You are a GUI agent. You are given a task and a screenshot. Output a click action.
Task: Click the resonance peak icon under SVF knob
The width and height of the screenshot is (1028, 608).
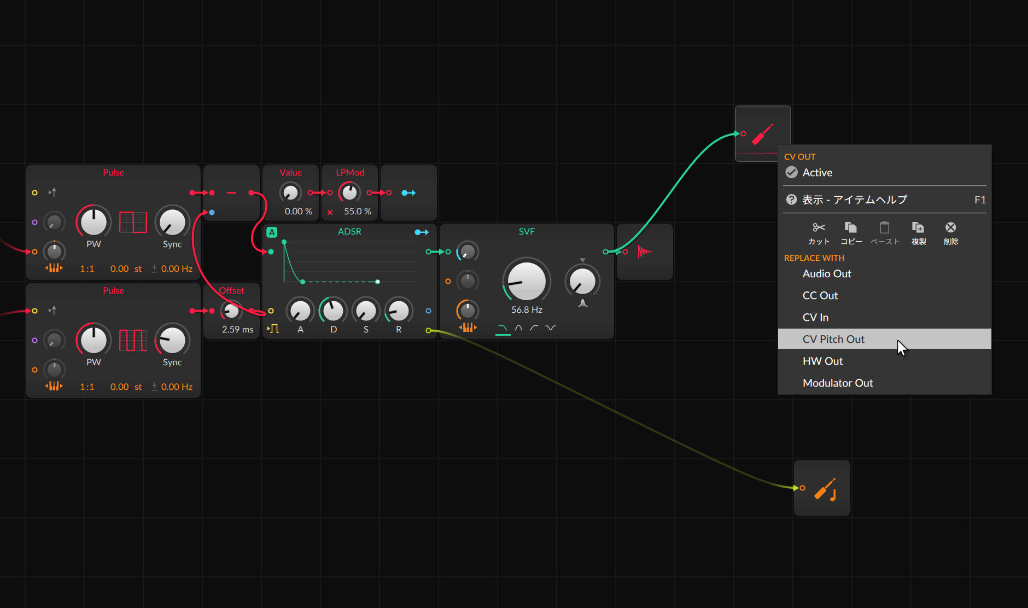click(583, 303)
